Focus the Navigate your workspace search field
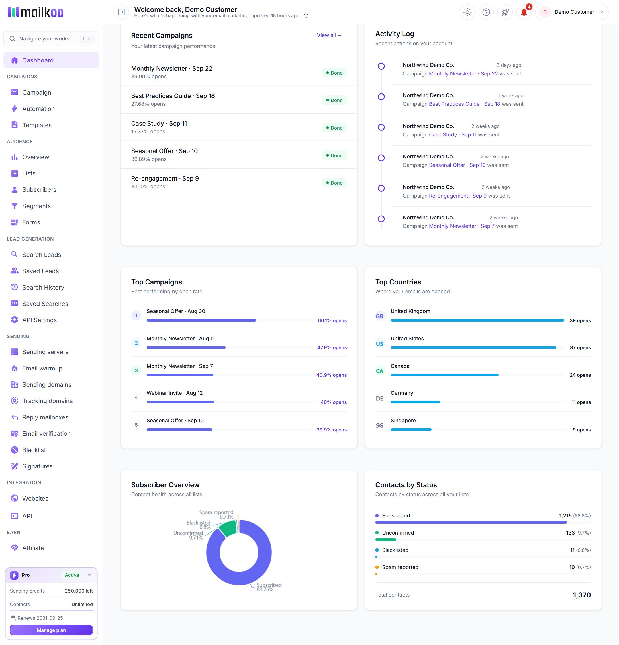The height and width of the screenshot is (645, 619). point(51,38)
